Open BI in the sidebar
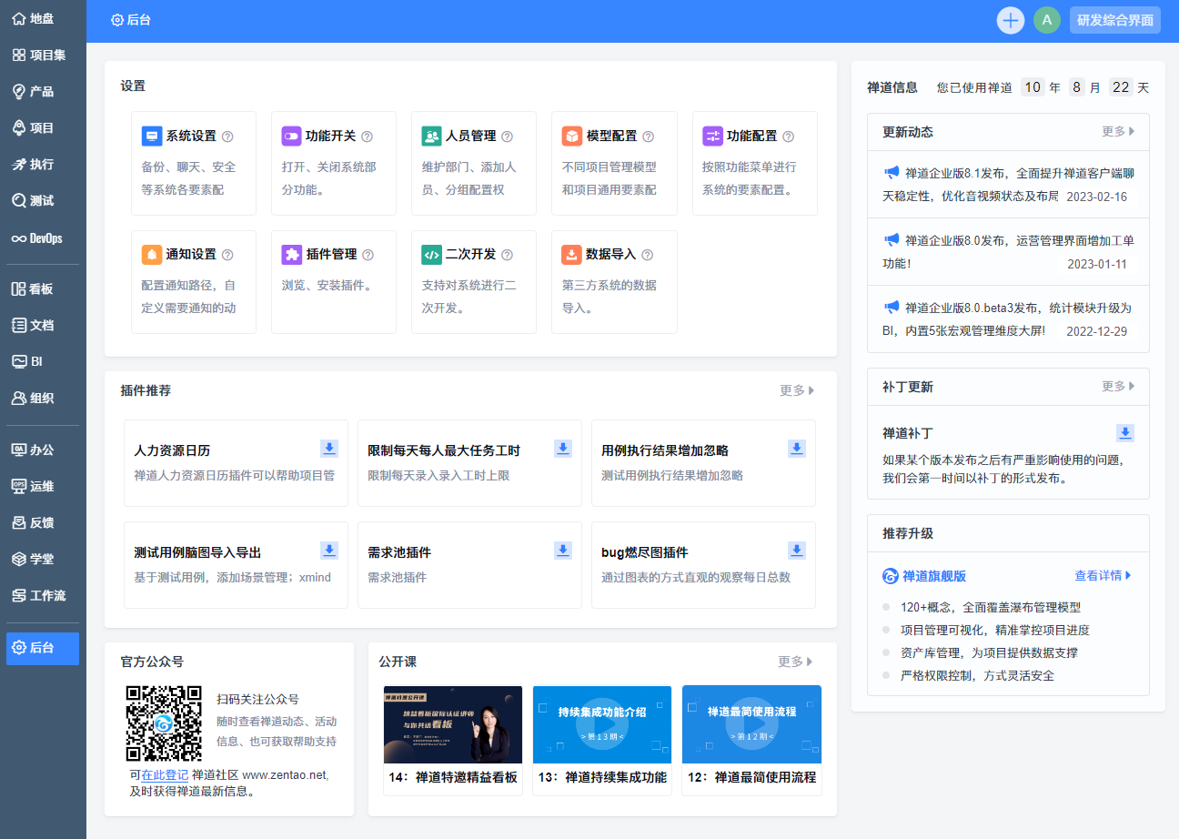The height and width of the screenshot is (839, 1179). pos(43,361)
